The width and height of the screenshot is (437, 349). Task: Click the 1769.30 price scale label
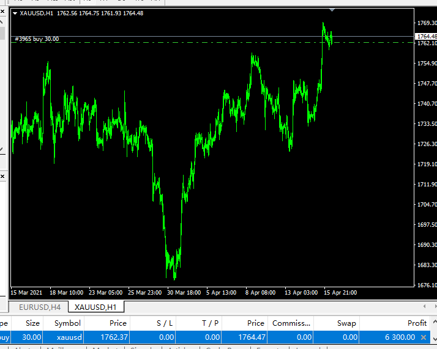click(x=427, y=23)
